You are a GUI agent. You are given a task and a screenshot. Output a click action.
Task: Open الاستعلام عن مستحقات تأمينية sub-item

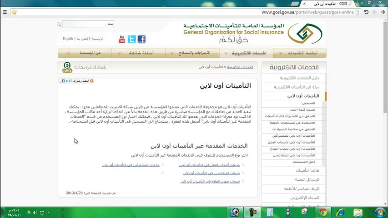(292, 123)
